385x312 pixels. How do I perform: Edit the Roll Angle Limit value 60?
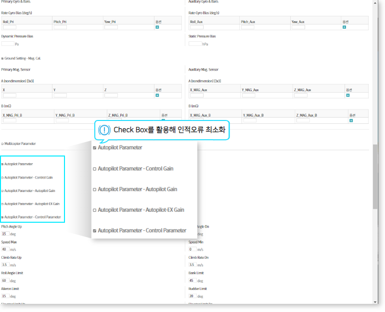5,281
